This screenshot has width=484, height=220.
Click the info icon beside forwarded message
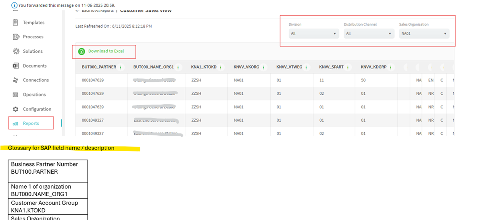tap(15, 5)
